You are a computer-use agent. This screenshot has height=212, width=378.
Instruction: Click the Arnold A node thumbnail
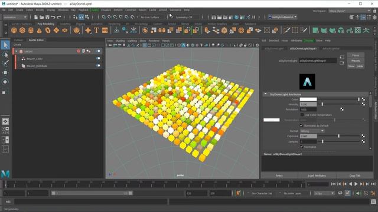[x=307, y=82]
